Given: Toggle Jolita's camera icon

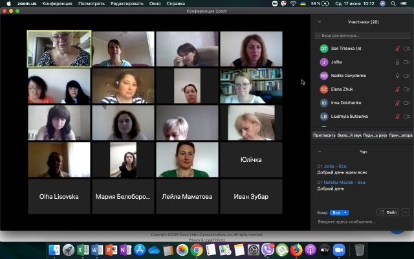Looking at the screenshot, I should [407, 62].
